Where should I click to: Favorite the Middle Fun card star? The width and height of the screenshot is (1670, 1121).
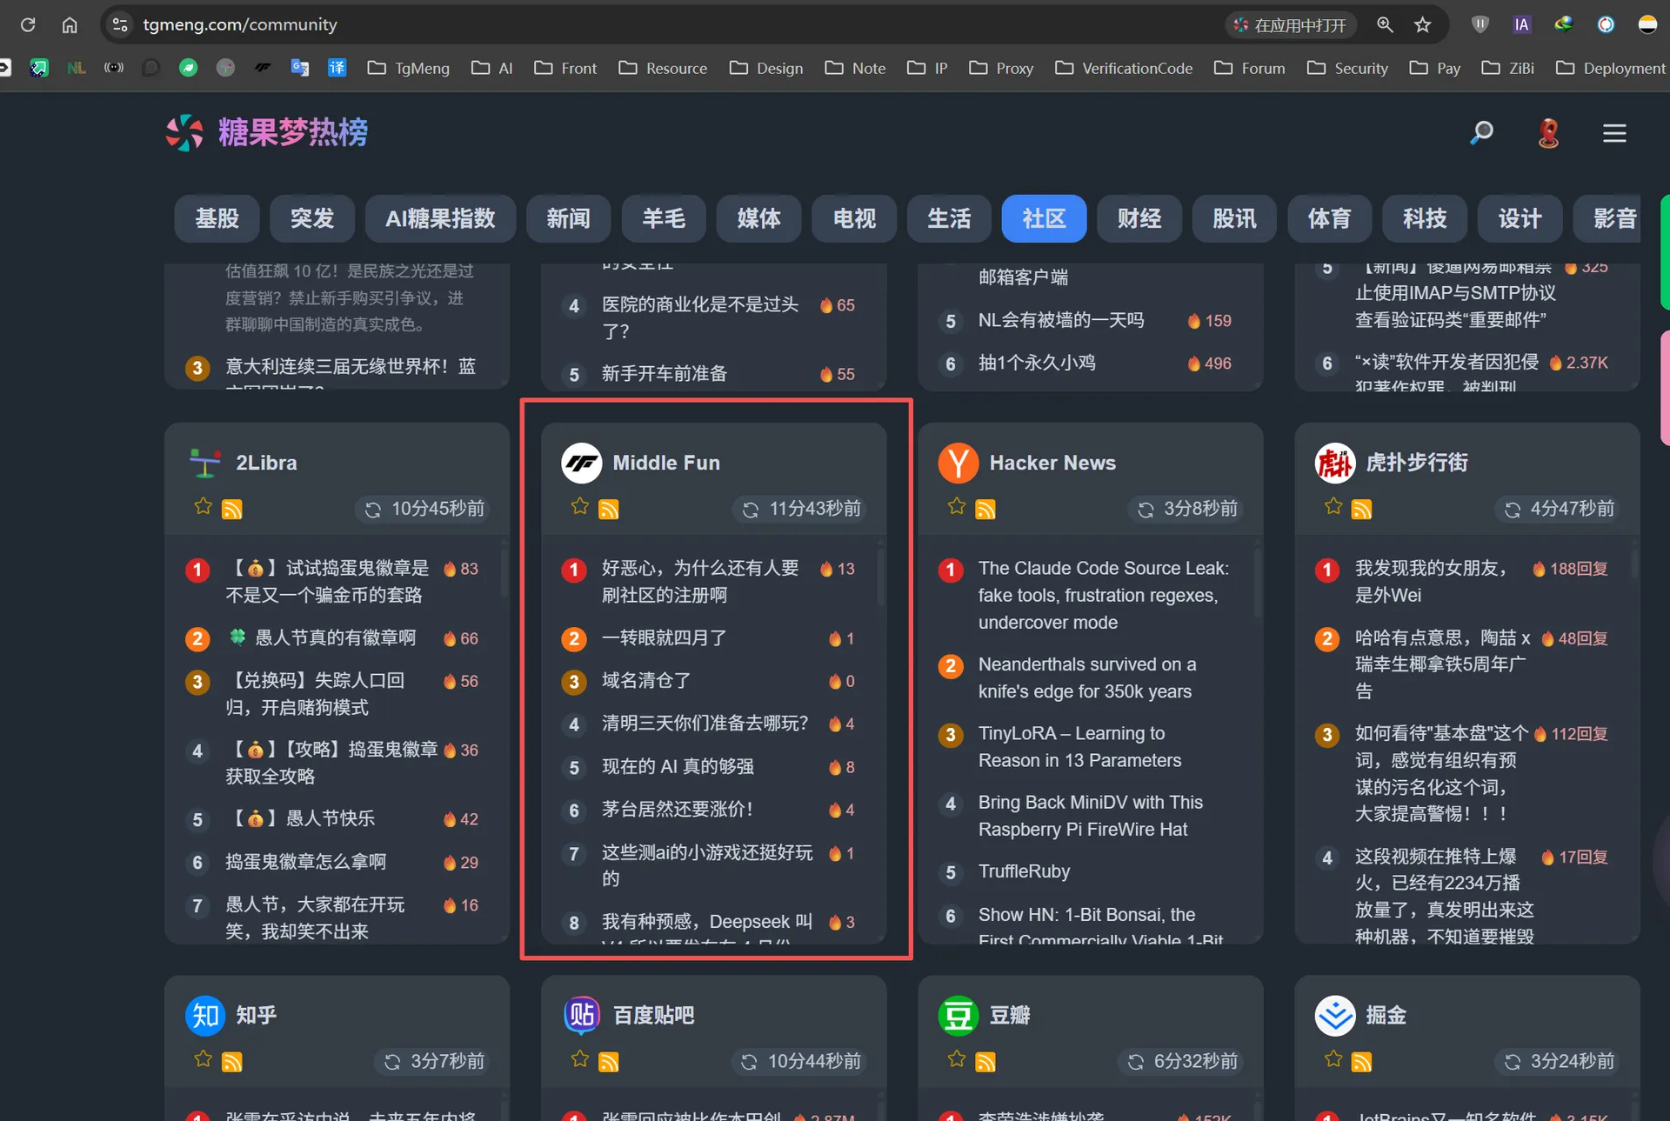pyautogui.click(x=579, y=506)
